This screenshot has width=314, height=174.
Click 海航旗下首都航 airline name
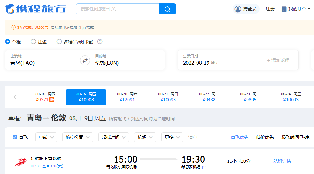(x=46, y=159)
